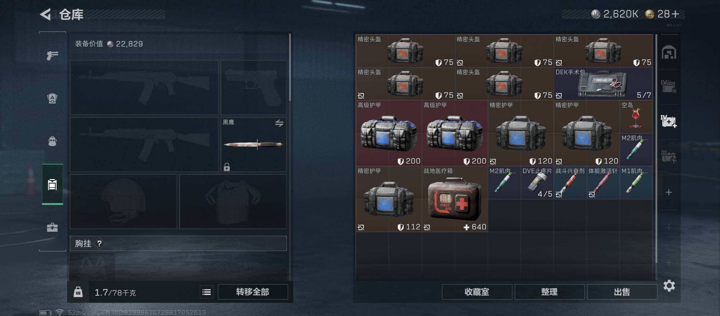Add more currency with plus next to 28
Image resolution: width=720 pixels, height=316 pixels.
pos(676,14)
